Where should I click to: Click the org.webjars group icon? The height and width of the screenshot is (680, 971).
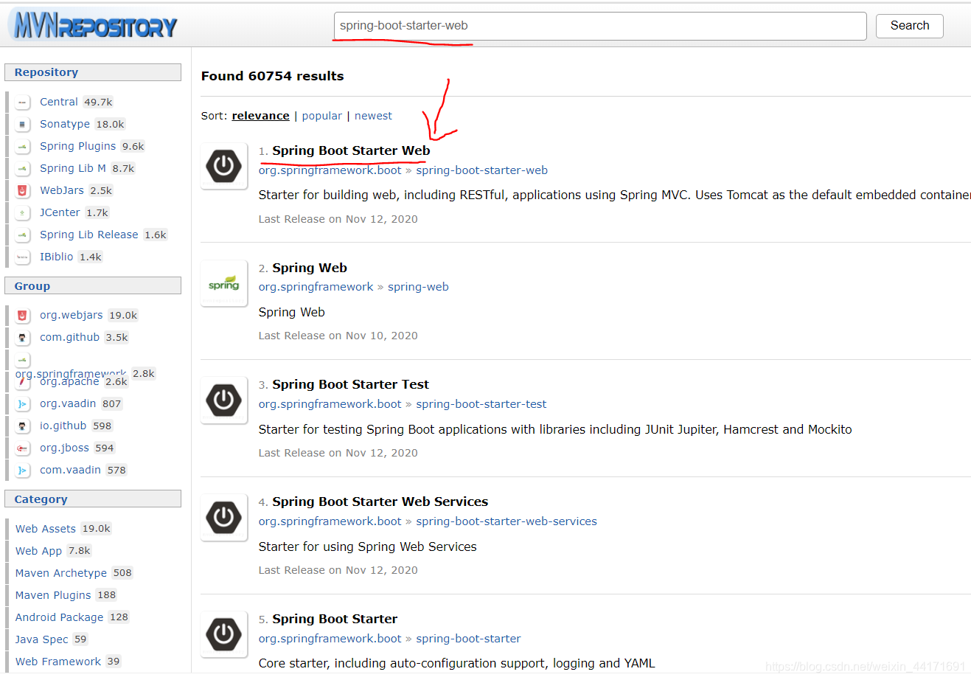pos(22,316)
